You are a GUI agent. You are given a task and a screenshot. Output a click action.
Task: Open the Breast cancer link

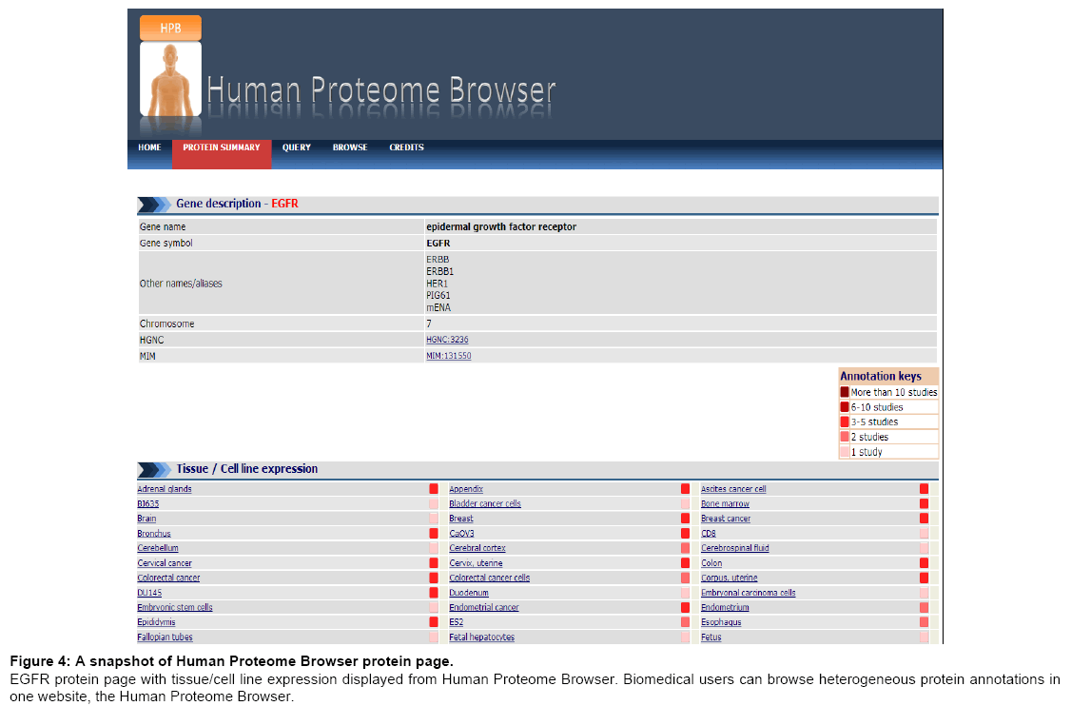click(726, 519)
